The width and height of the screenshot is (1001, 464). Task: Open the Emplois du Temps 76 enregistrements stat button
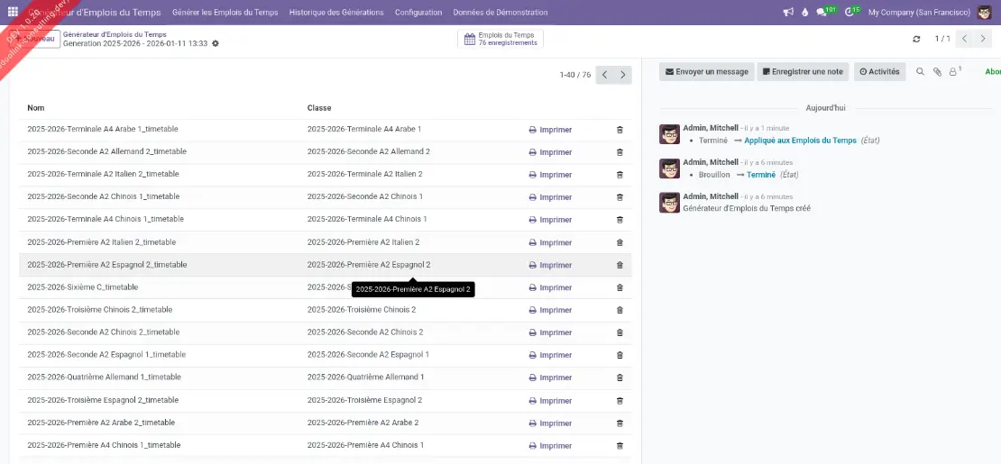coord(500,39)
